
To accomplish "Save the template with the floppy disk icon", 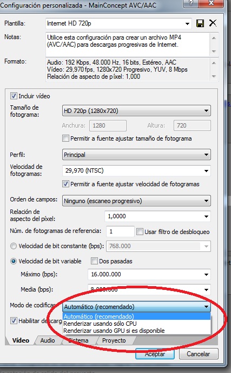I will pyautogui.click(x=200, y=23).
